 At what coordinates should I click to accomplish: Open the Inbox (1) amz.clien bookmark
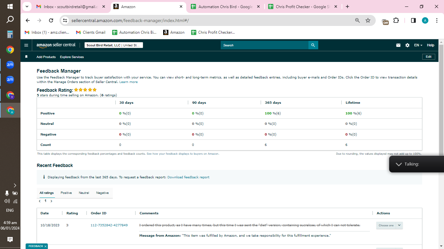[x=47, y=32]
